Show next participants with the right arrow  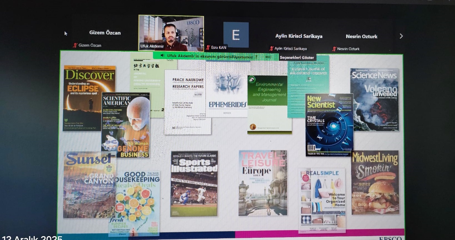click(x=401, y=36)
